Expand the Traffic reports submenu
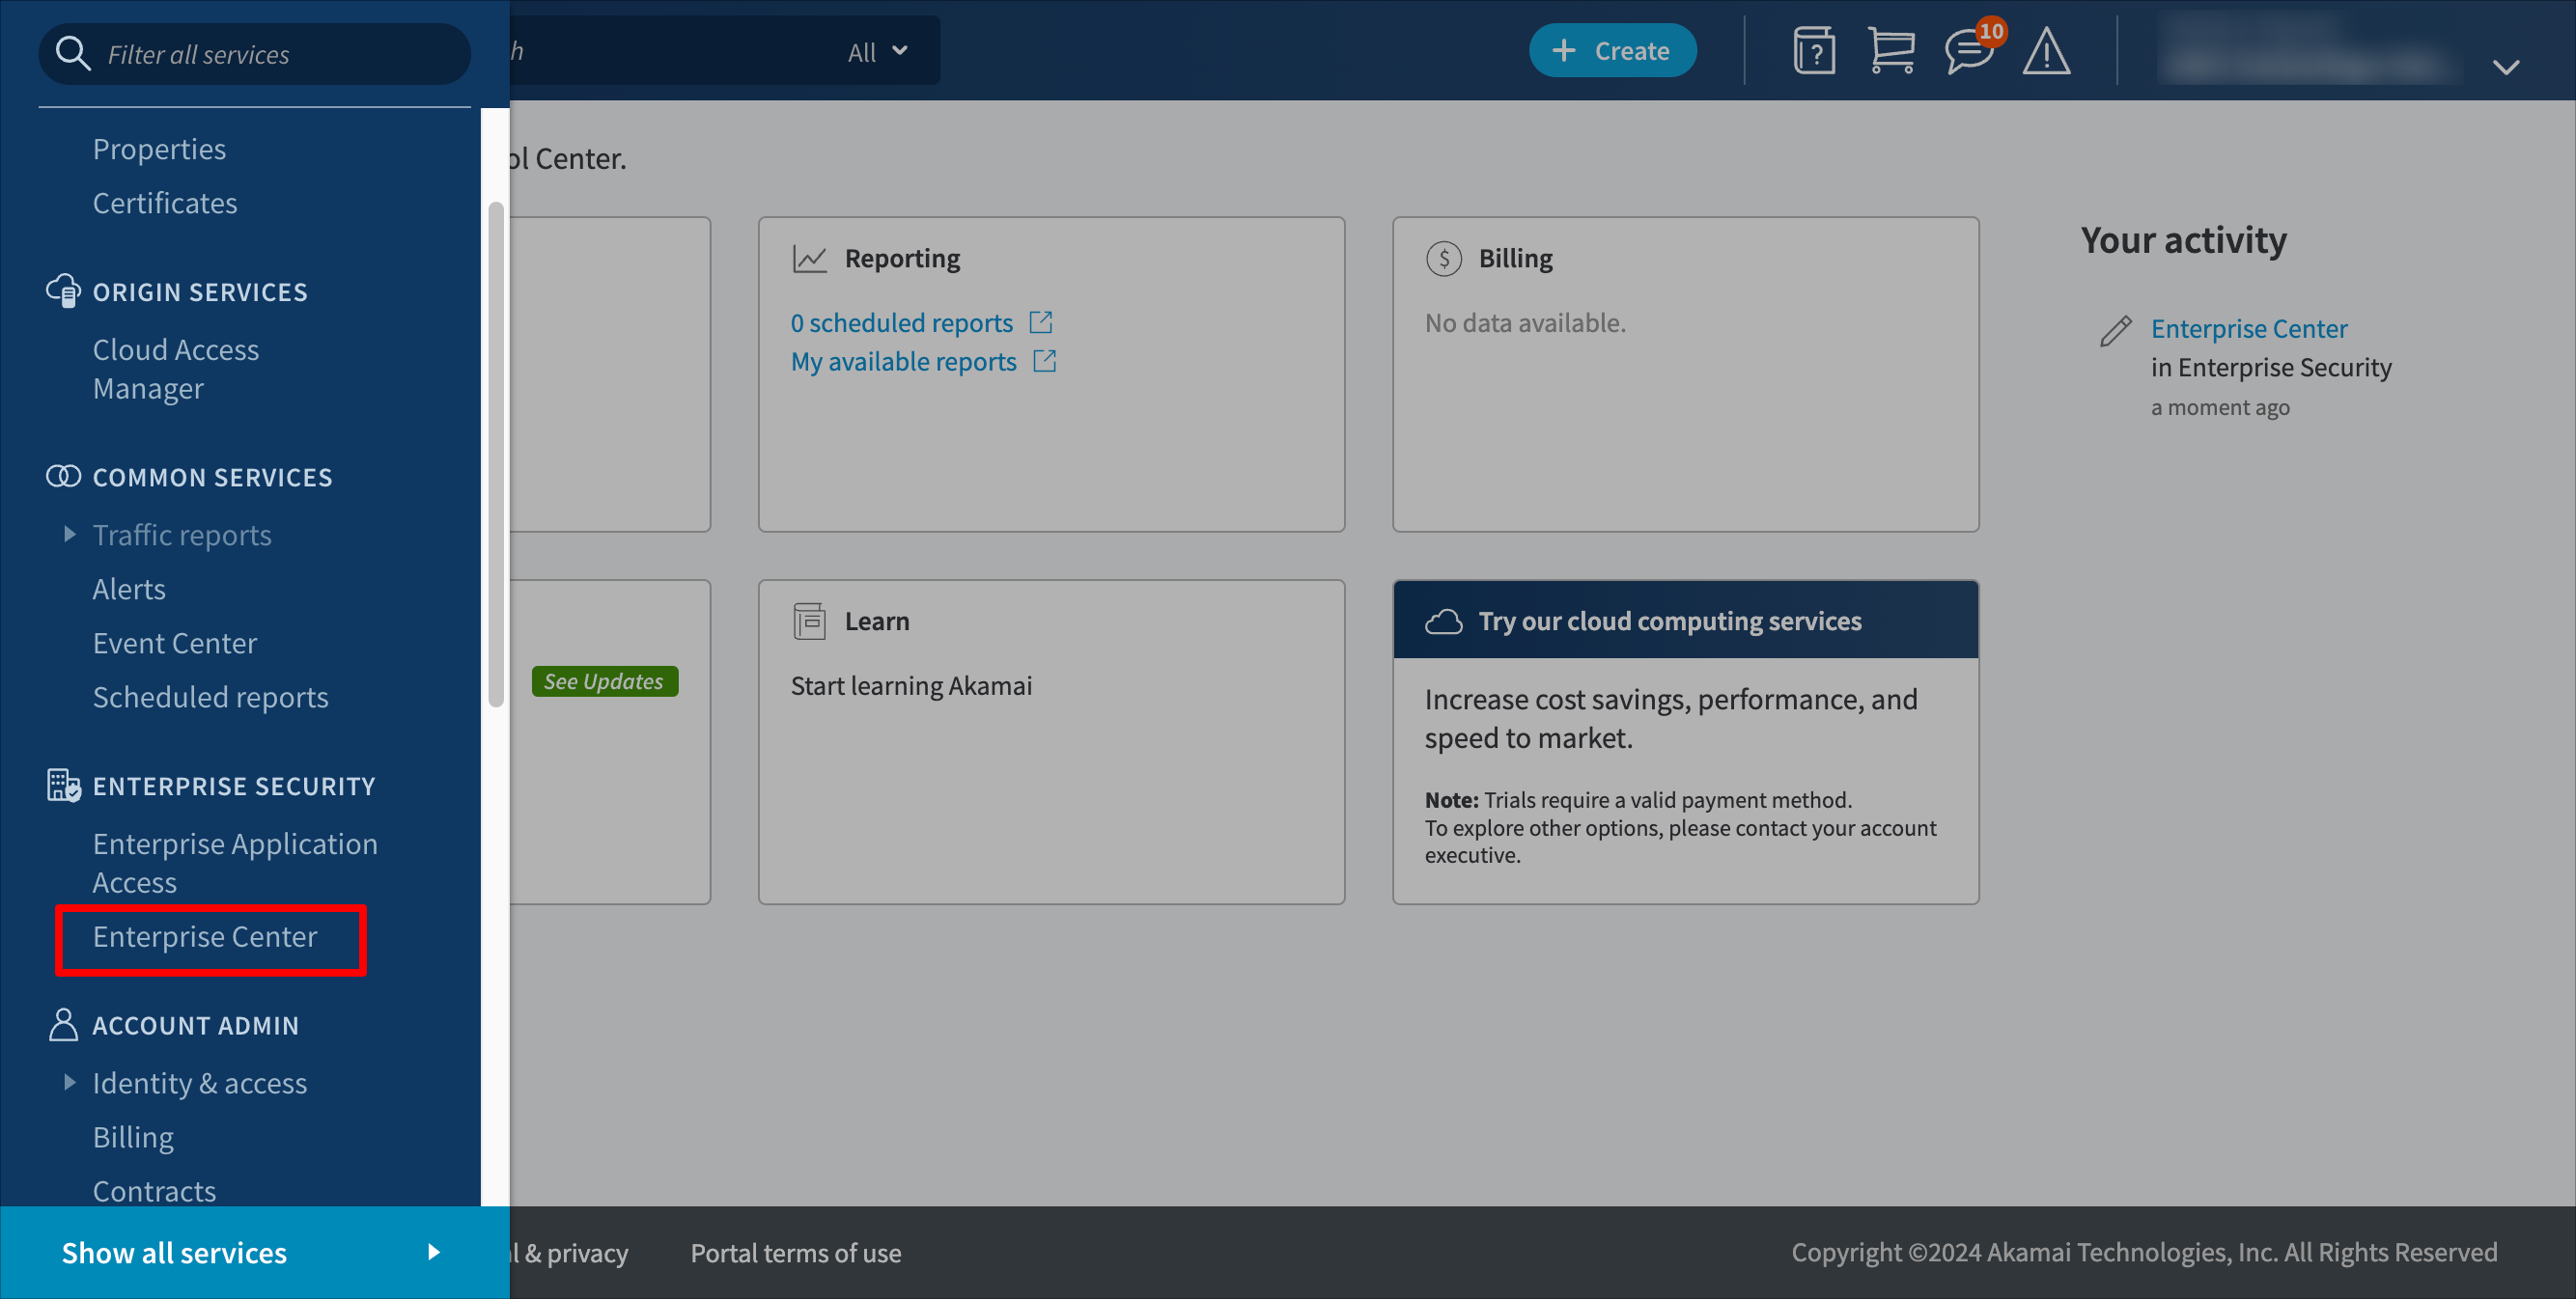Viewport: 2576px width, 1299px height. coord(69,535)
